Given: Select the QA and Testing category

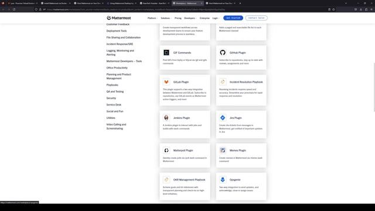Looking at the screenshot, I should pyautogui.click(x=115, y=91).
